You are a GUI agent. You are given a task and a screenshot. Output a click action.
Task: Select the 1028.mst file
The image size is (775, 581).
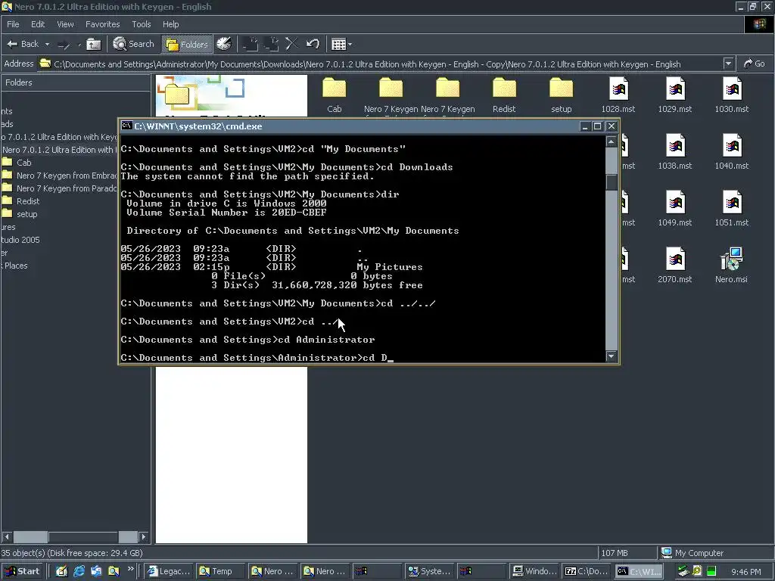[x=618, y=95]
